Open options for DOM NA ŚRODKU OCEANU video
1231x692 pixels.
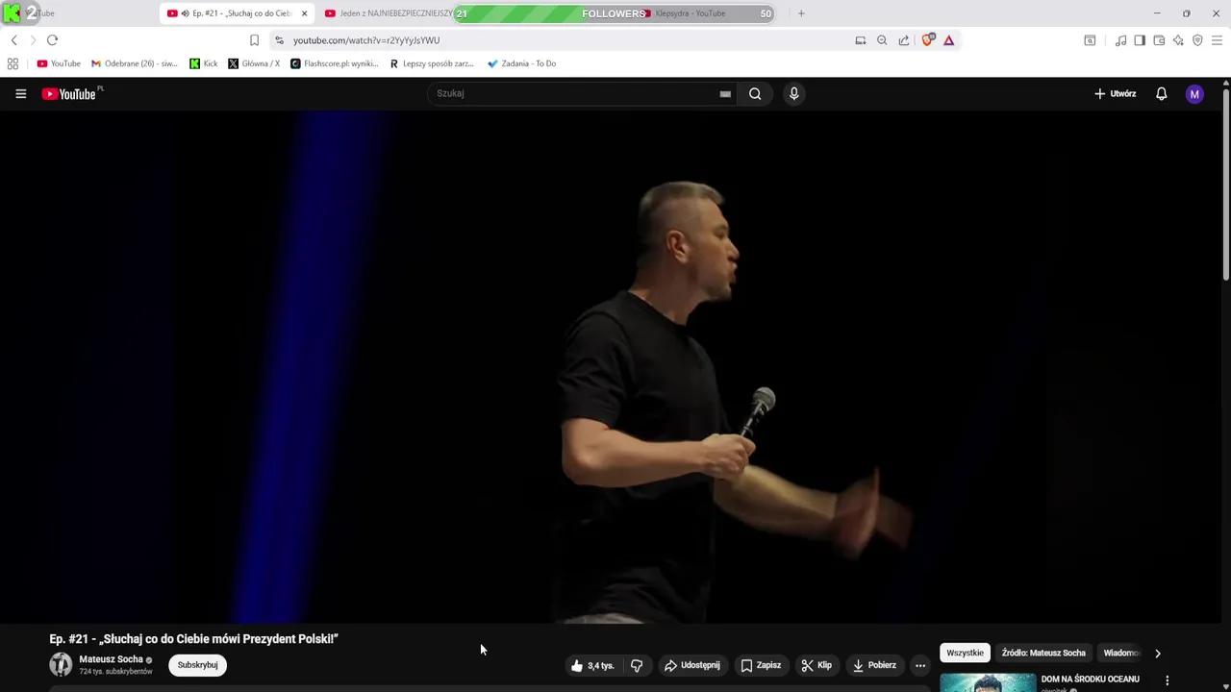point(1167,680)
